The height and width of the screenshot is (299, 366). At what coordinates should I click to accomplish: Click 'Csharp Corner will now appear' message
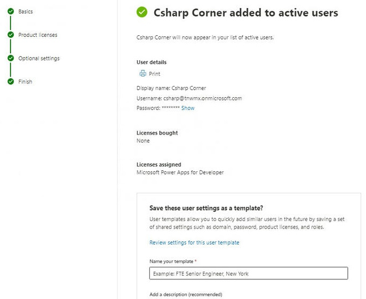click(205, 37)
